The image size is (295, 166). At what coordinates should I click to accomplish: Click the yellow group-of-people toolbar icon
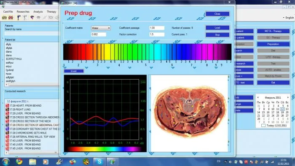click(x=4, y=18)
